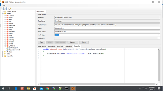
Task: Click the code editor vertical scrollbar
Action: coord(159,65)
